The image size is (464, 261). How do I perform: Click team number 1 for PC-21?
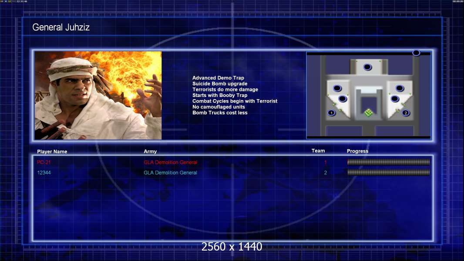(326, 162)
